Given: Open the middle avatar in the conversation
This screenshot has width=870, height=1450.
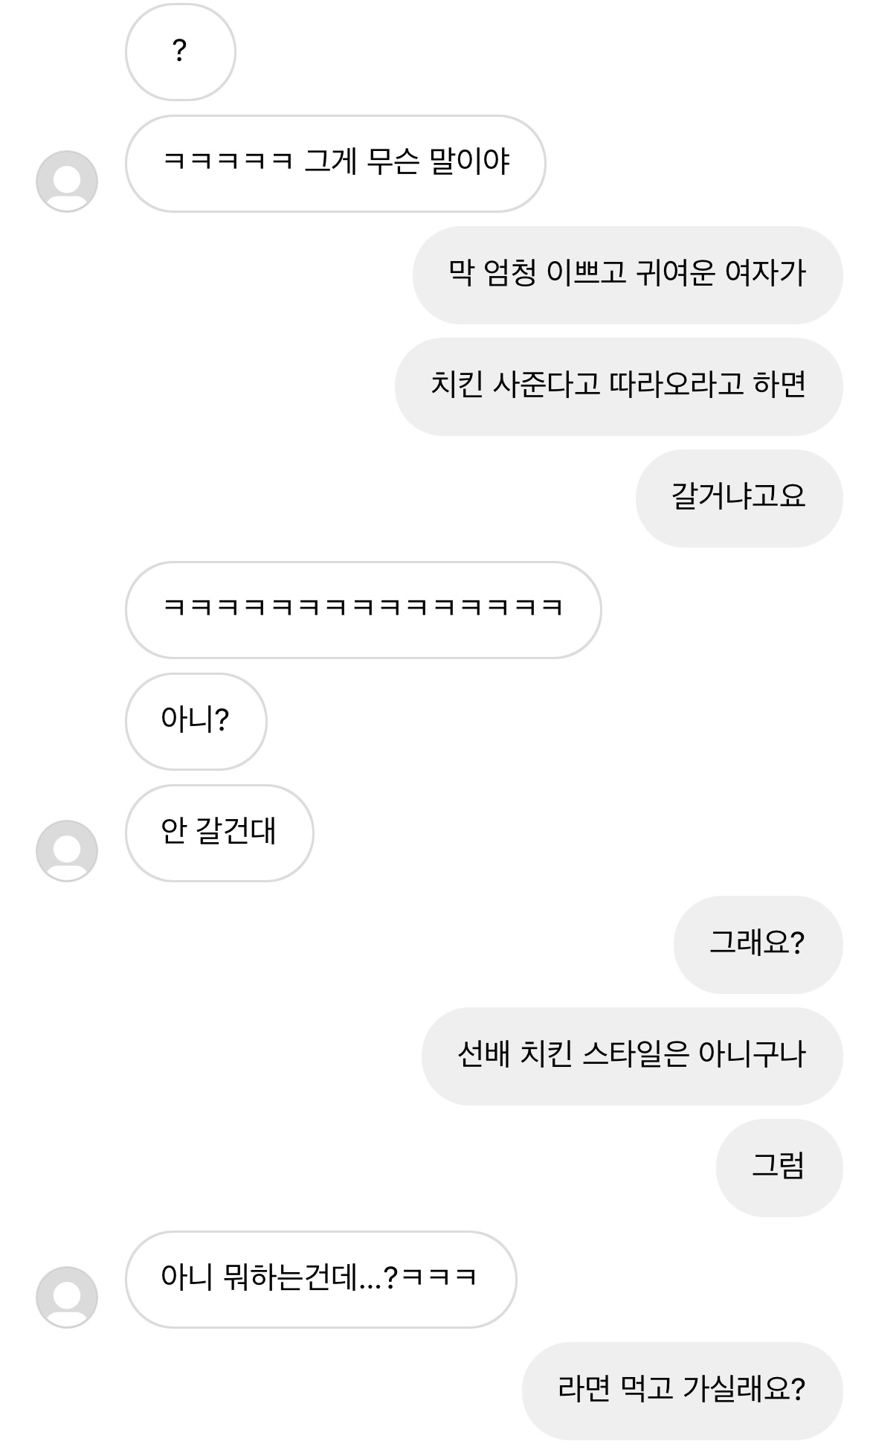Looking at the screenshot, I should pos(67,851).
